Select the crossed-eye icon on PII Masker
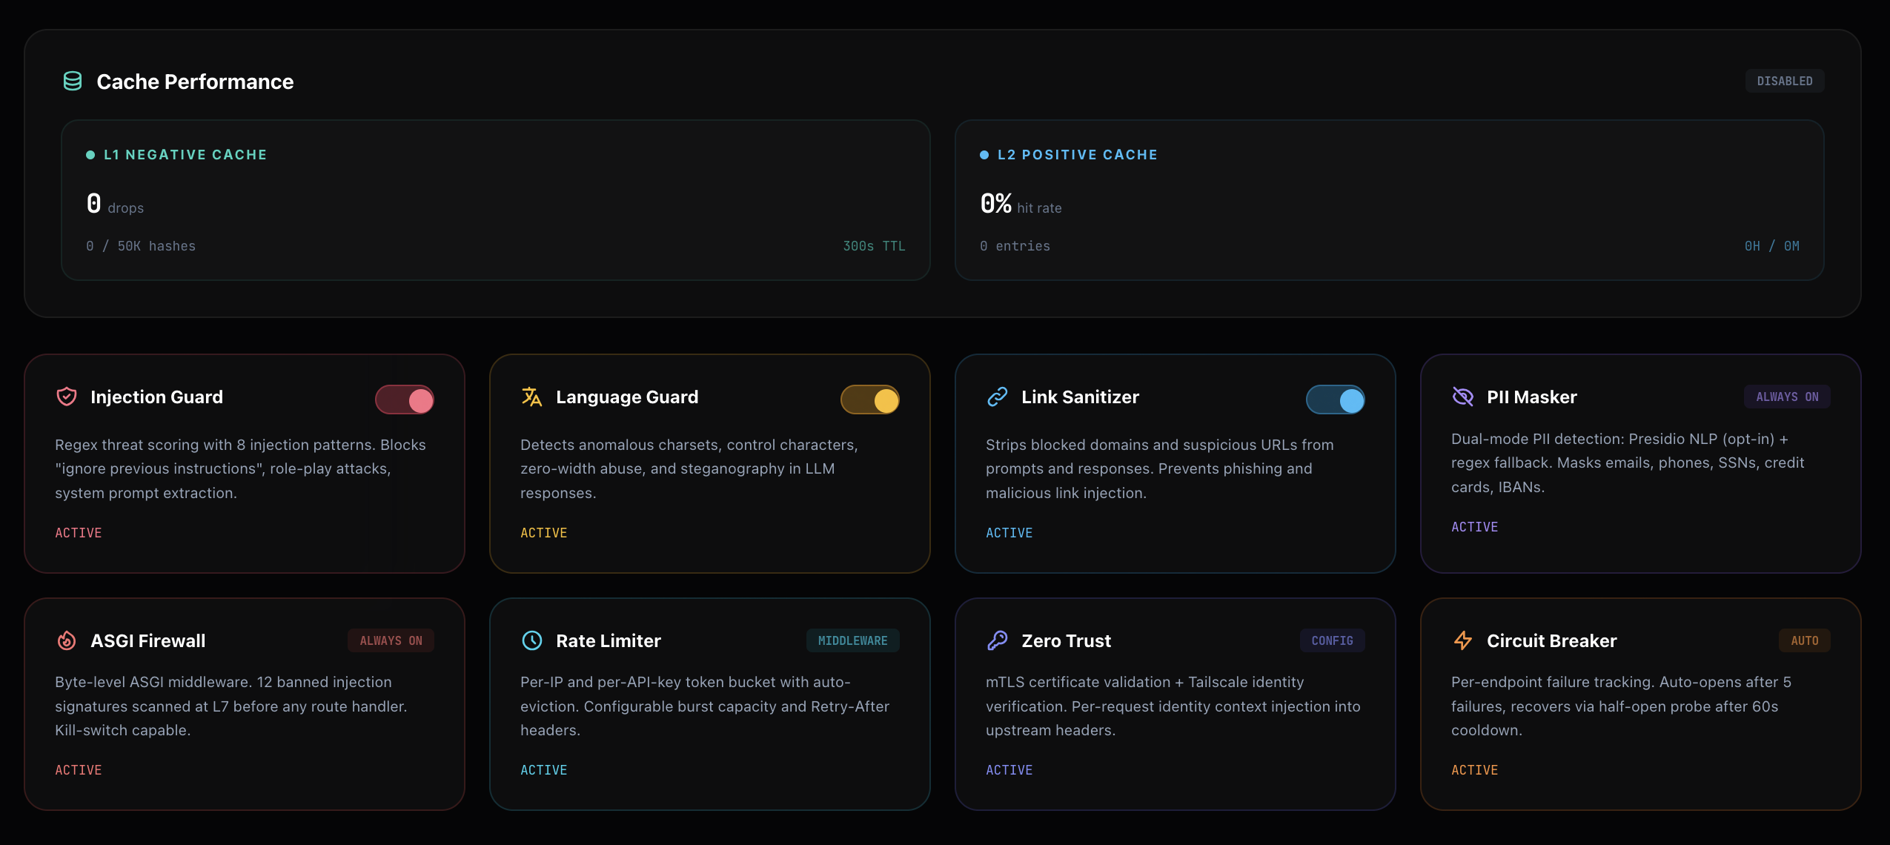Image resolution: width=1890 pixels, height=845 pixels. 1463,397
